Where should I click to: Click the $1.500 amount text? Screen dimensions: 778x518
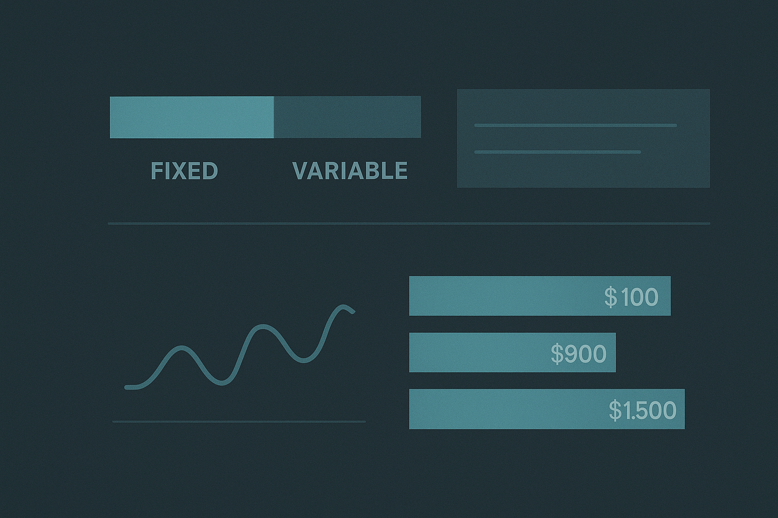point(642,410)
